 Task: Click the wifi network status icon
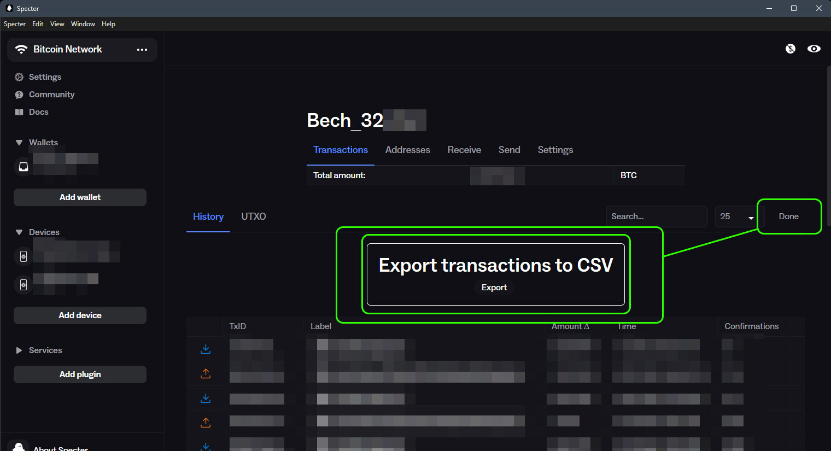(x=21, y=49)
